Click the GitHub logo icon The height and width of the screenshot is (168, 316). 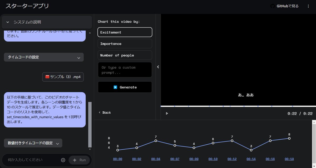point(273,6)
